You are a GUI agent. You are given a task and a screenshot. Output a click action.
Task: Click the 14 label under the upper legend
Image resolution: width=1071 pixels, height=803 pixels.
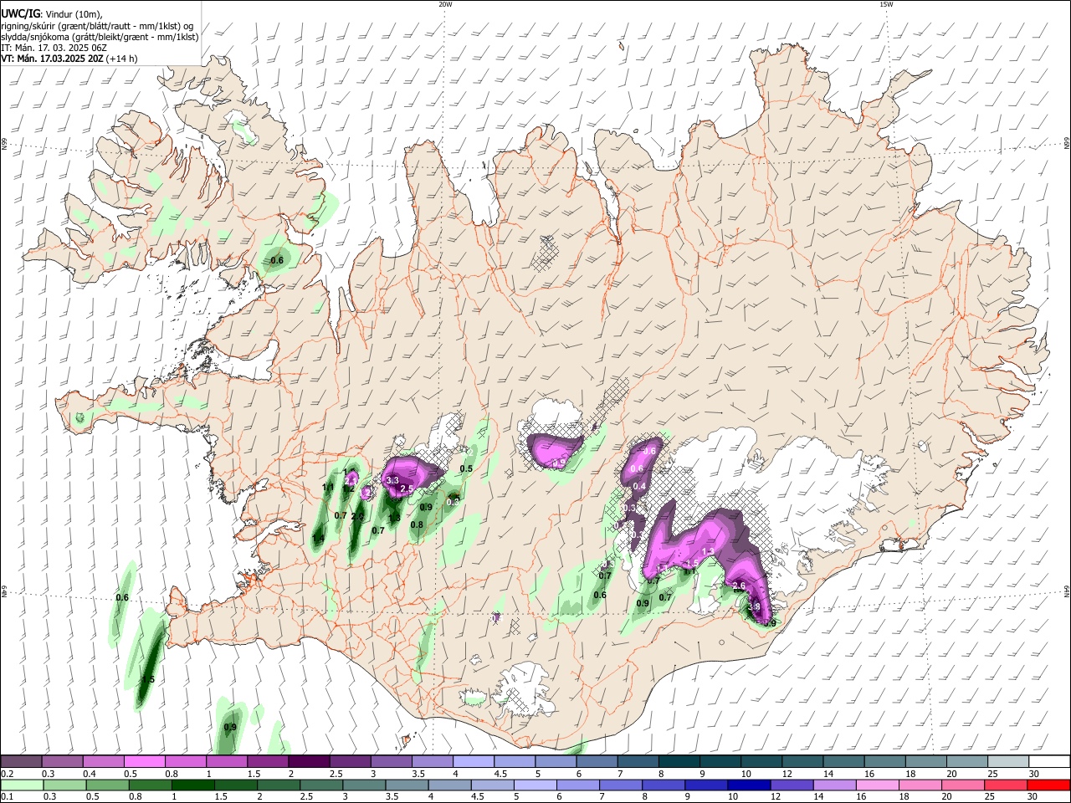click(828, 774)
